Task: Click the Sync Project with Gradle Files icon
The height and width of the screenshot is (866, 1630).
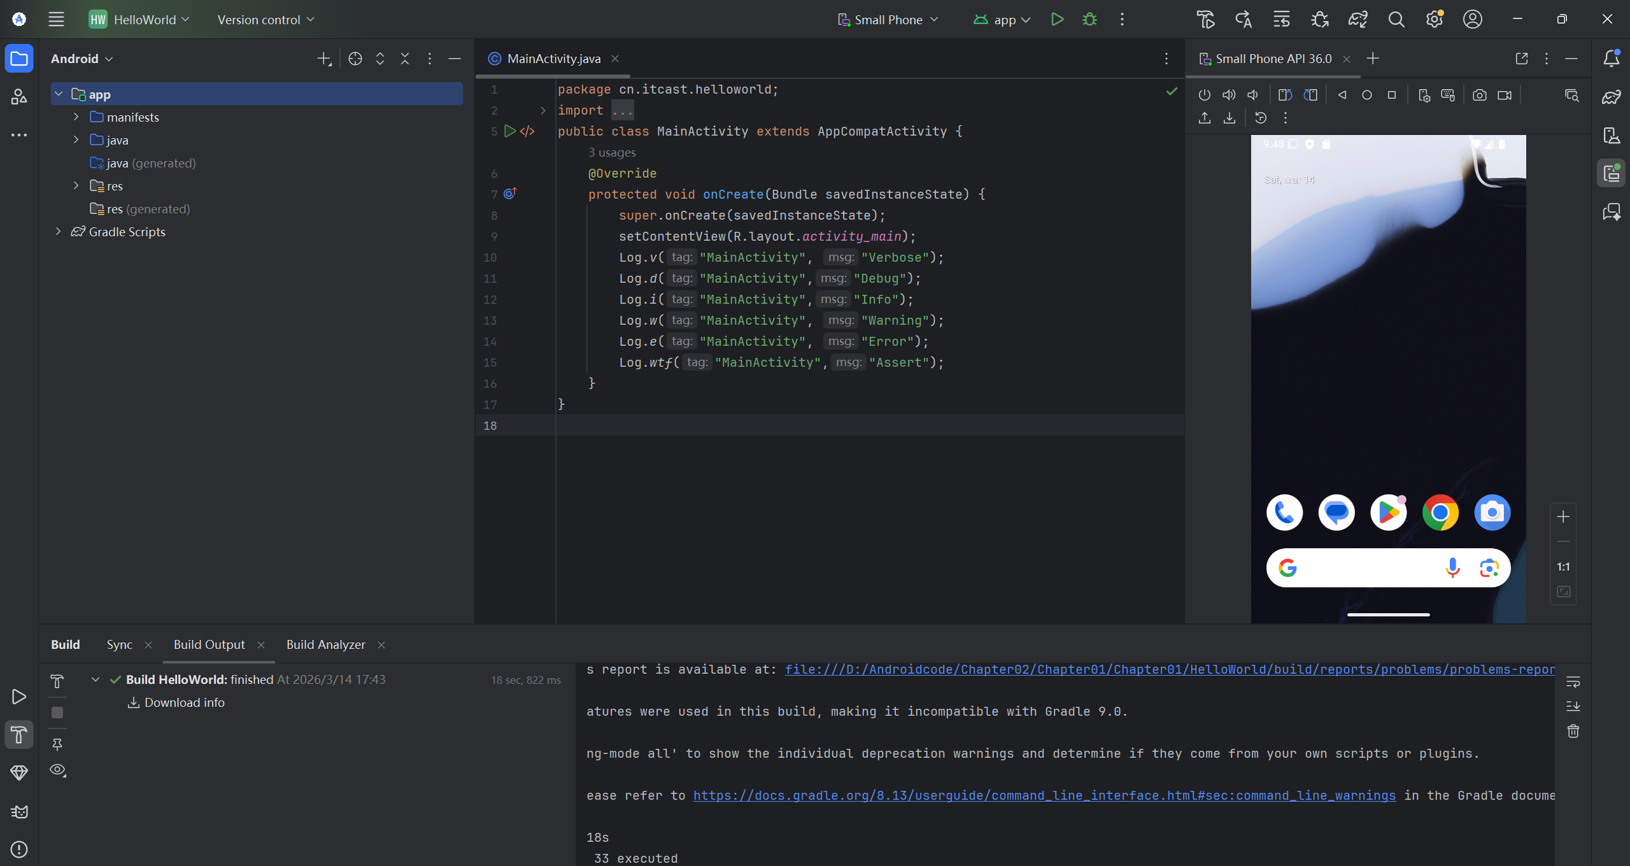Action: coord(1357,19)
